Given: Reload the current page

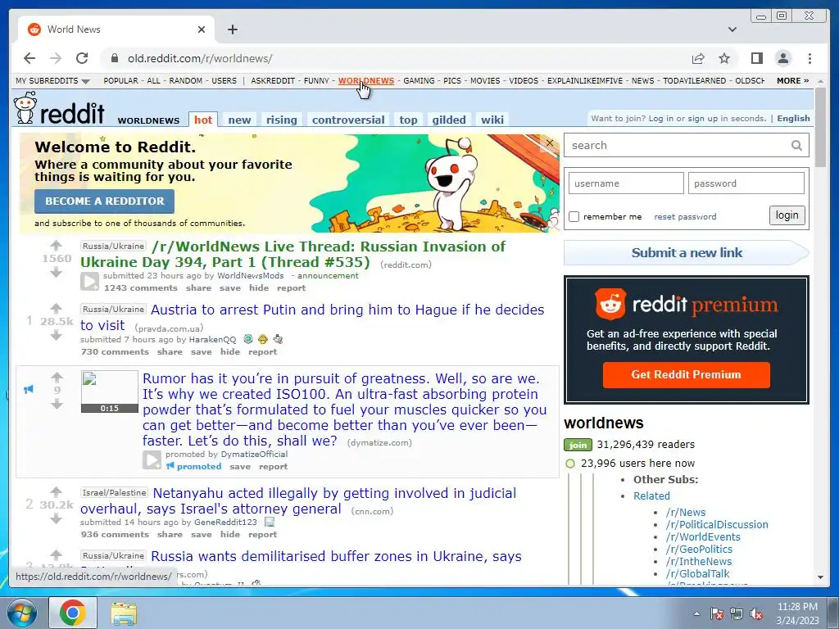Looking at the screenshot, I should tap(82, 58).
